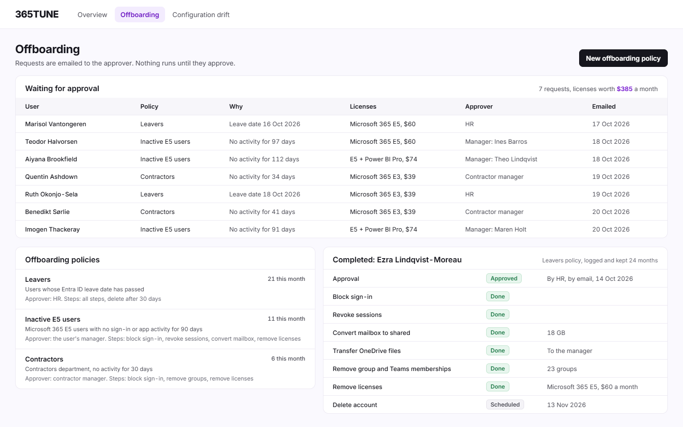683x427 pixels.
Task: Click 'No activity for 112 days' cell
Action: coord(264,159)
